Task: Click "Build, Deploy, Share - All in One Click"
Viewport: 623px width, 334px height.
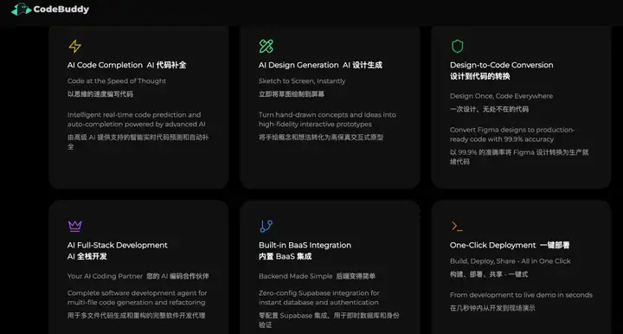Action: pyautogui.click(x=511, y=261)
